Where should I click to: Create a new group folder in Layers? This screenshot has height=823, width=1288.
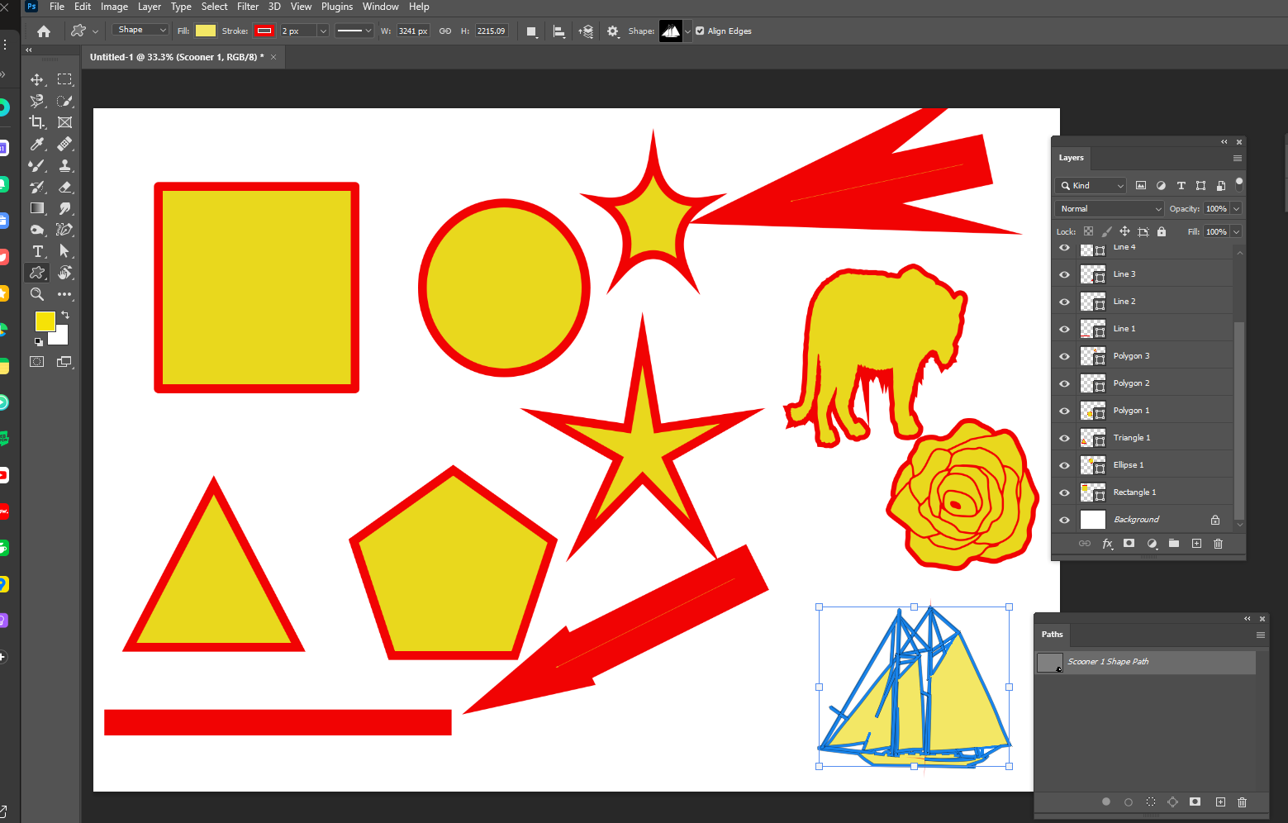pyautogui.click(x=1174, y=544)
